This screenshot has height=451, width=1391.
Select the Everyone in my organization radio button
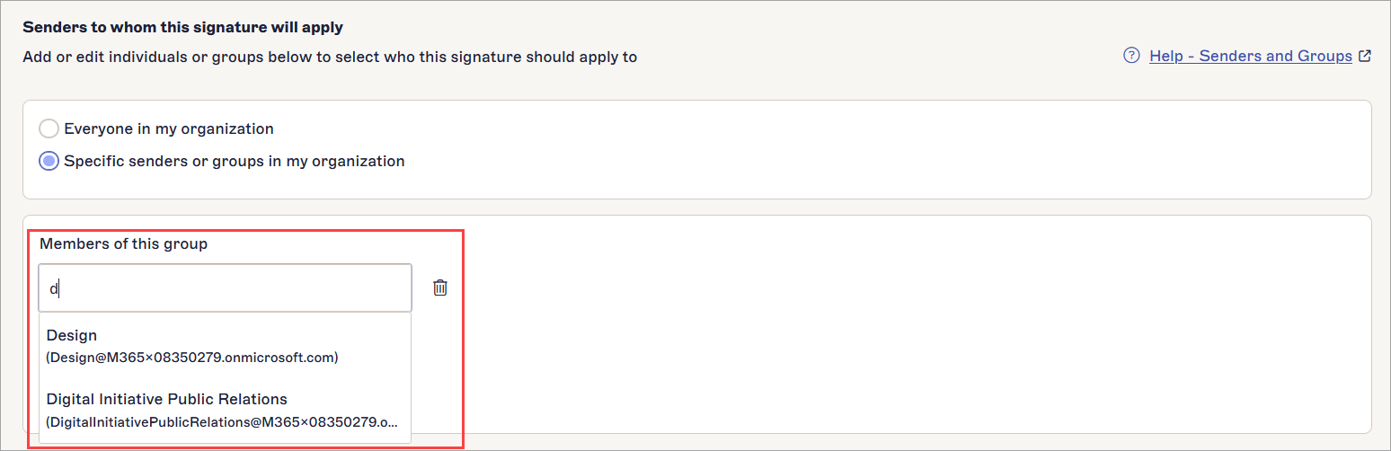pos(49,128)
